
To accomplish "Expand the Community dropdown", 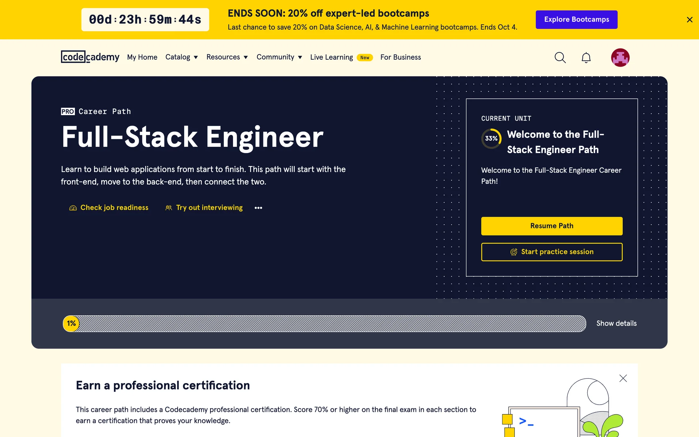I will (279, 57).
